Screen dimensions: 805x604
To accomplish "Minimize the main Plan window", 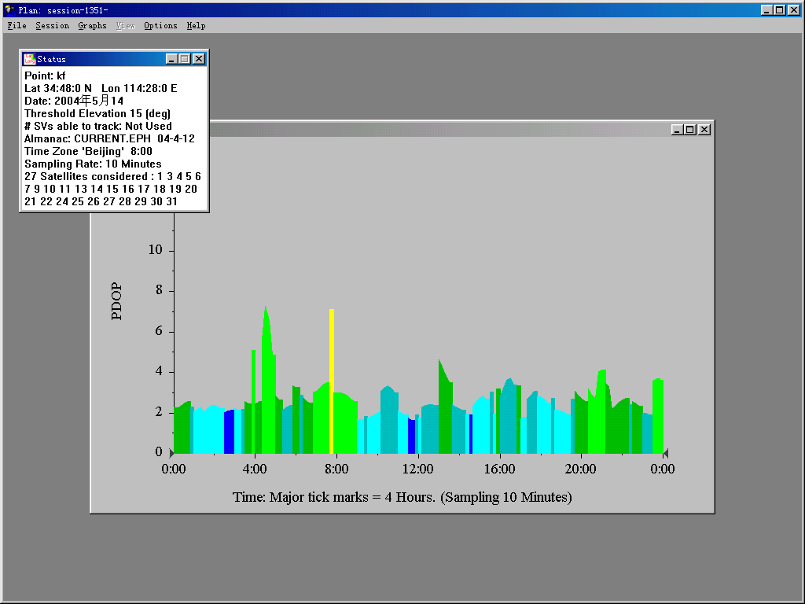I will [766, 9].
